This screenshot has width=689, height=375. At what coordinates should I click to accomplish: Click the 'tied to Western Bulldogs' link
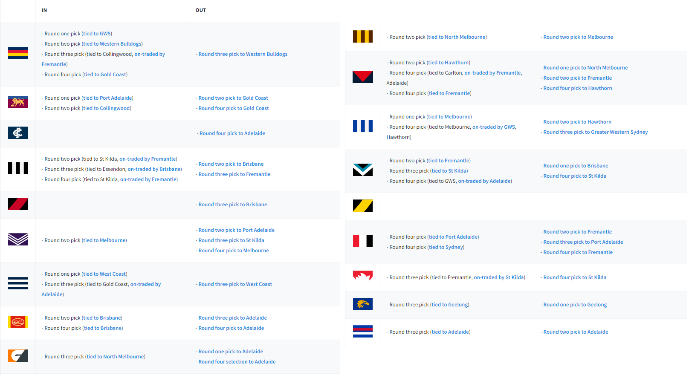[x=112, y=44]
